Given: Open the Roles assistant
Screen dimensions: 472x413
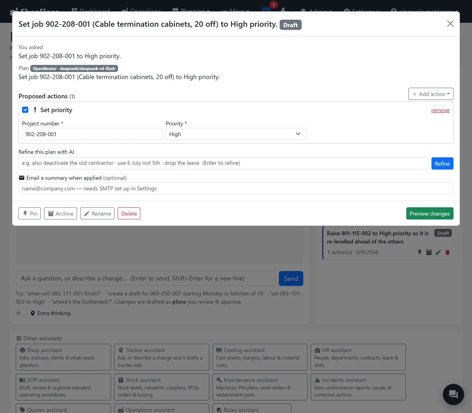Looking at the screenshot, I should click(252, 409).
